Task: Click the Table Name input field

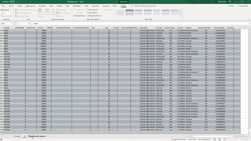Action: [5, 13]
